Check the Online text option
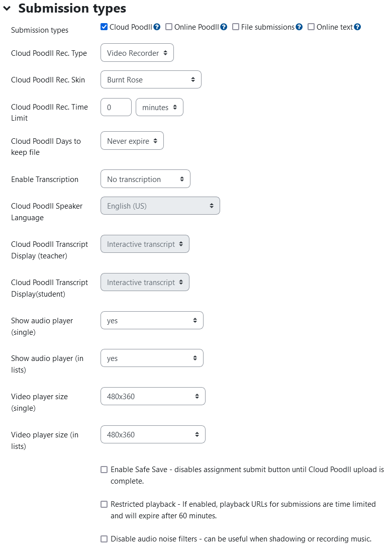The width and height of the screenshot is (390, 550). point(311,27)
